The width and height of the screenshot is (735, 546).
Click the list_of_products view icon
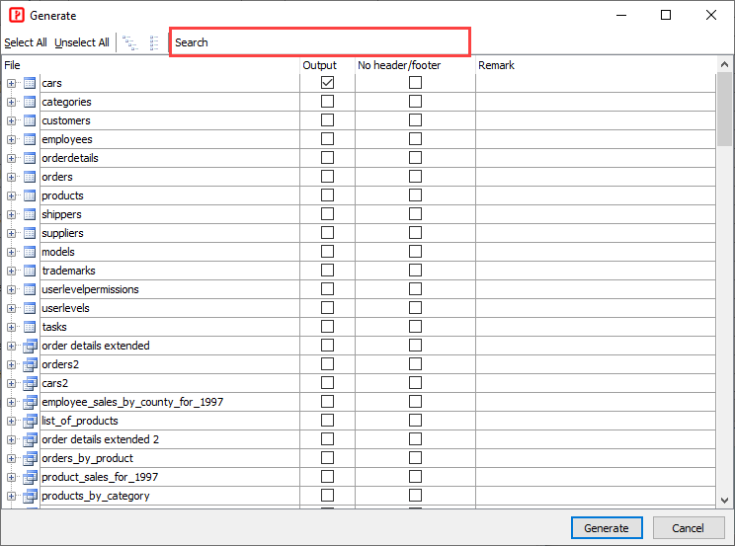point(30,421)
